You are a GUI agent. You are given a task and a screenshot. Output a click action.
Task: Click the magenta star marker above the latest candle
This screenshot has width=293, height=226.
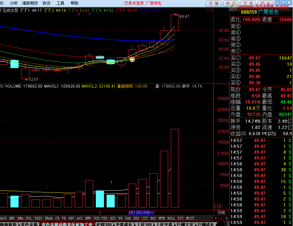coord(175,14)
